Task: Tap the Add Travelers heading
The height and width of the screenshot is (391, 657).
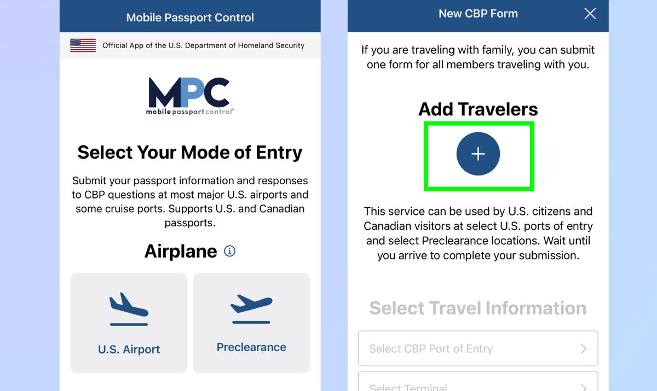Action: click(477, 109)
